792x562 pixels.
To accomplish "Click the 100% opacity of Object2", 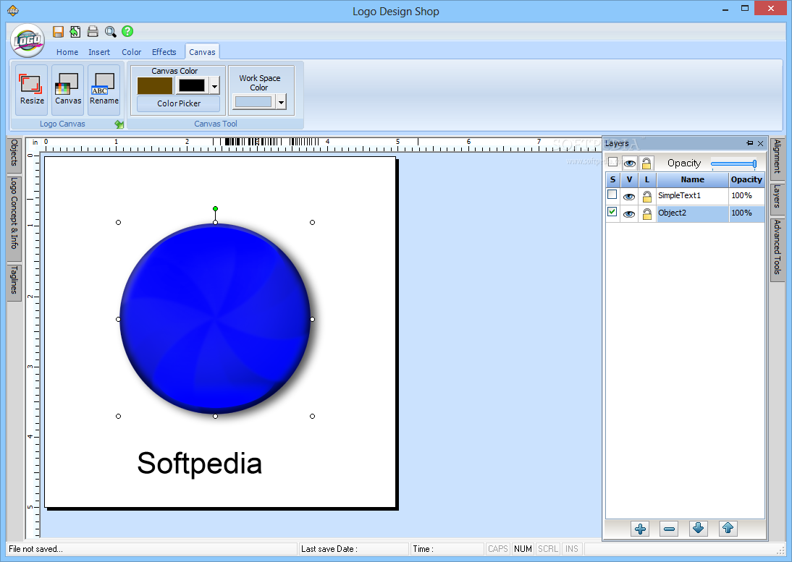I will tap(741, 213).
